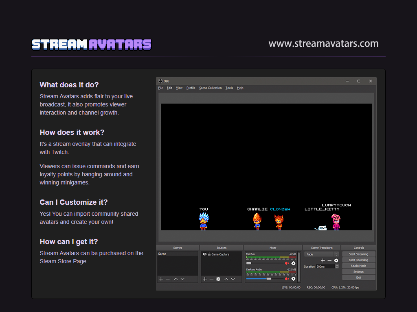Click the Start Recording button
Screen dimensions: 417x312
[x=358, y=260]
